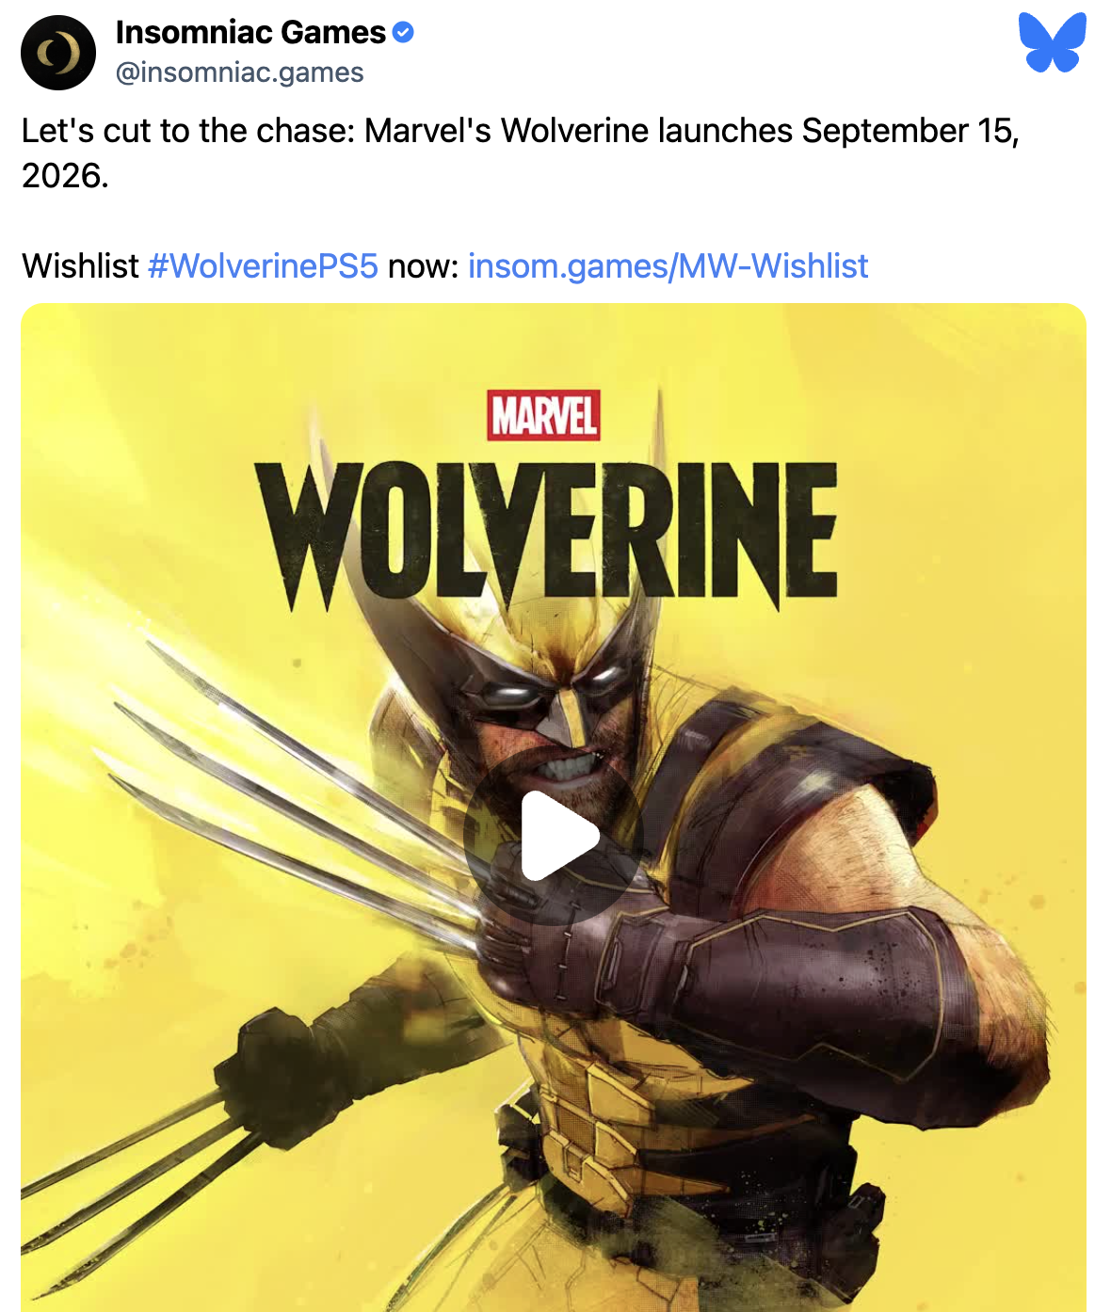This screenshot has height=1312, width=1111.
Task: Click the blue verified checkmark badge
Action: tap(403, 33)
